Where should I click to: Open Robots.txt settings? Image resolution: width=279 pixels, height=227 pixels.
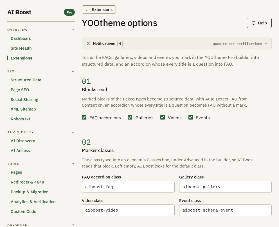pyautogui.click(x=21, y=119)
